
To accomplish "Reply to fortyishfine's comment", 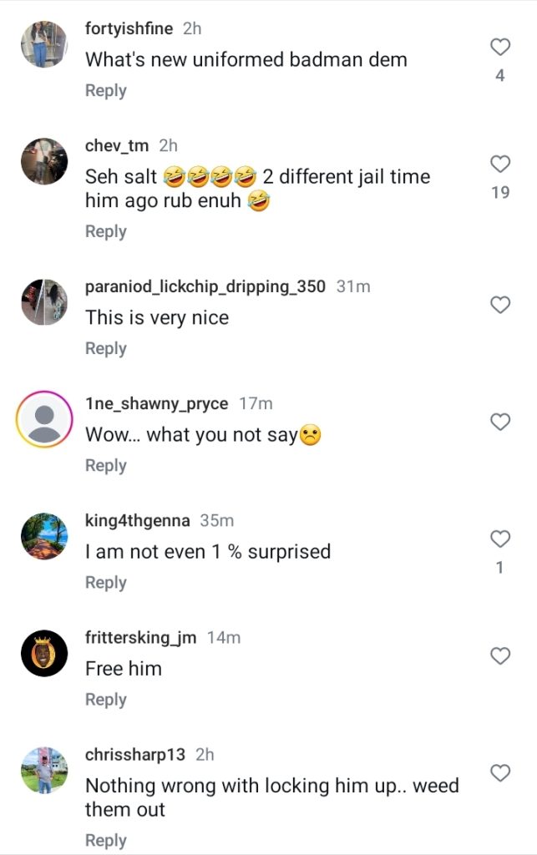I will click(105, 90).
